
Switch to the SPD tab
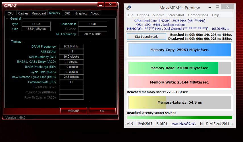(x=68, y=13)
